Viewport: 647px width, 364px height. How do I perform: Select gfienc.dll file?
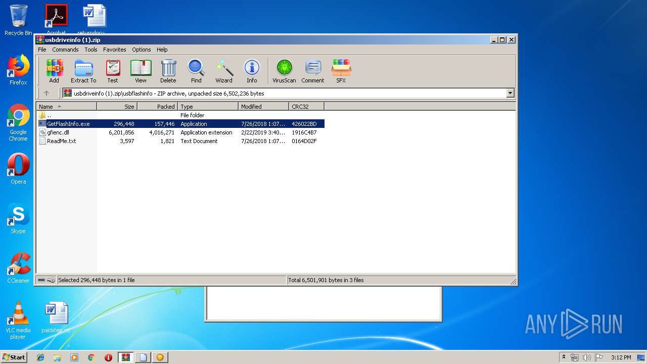pyautogui.click(x=181, y=132)
